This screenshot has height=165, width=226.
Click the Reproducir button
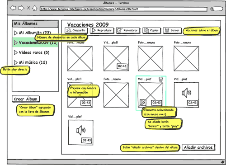pyautogui.click(x=102, y=30)
